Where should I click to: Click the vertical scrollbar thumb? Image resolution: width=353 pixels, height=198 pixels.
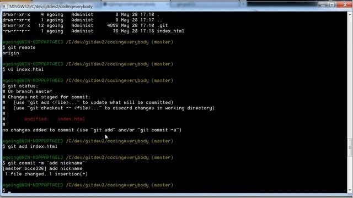click(350, 147)
